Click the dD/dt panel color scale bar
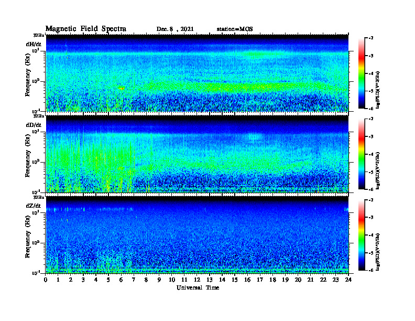 click(x=362, y=154)
